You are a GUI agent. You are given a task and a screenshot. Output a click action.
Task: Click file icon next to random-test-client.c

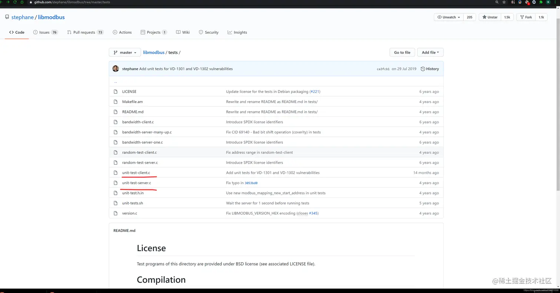click(116, 153)
